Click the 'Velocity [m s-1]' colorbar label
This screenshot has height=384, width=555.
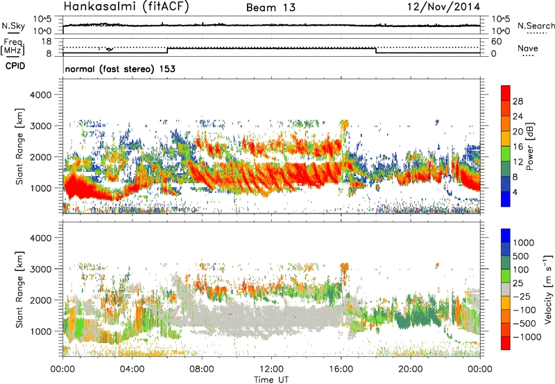(x=548, y=290)
